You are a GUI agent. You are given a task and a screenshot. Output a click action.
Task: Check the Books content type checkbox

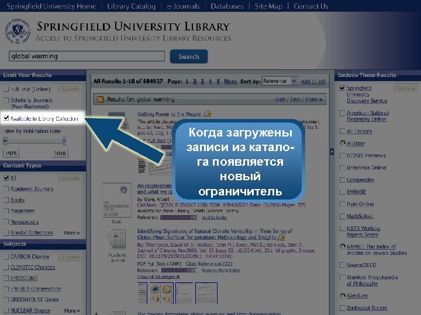pos(6,200)
